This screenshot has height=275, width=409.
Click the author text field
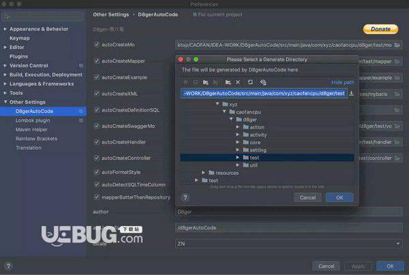point(288,212)
